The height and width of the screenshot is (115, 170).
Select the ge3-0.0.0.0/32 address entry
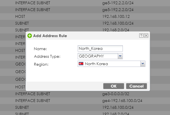pyautogui.click(x=116, y=94)
